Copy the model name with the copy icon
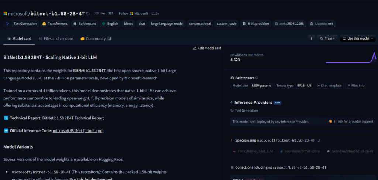The width and height of the screenshot is (378, 180). 88,14
